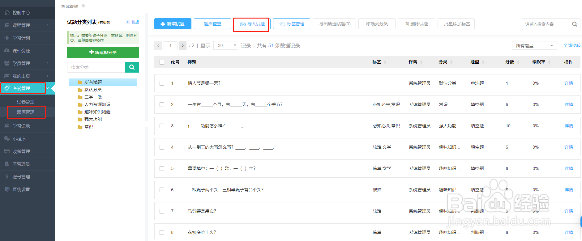Check the box for 荔枝多吃上火?
The image size is (582, 241).
[x=162, y=233]
